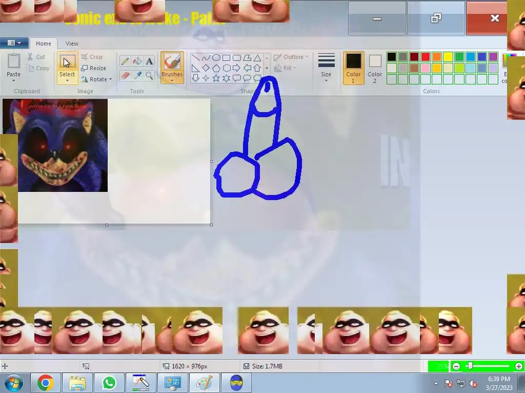
Task: Choose the Polygon shape
Action: pyautogui.click(x=247, y=58)
